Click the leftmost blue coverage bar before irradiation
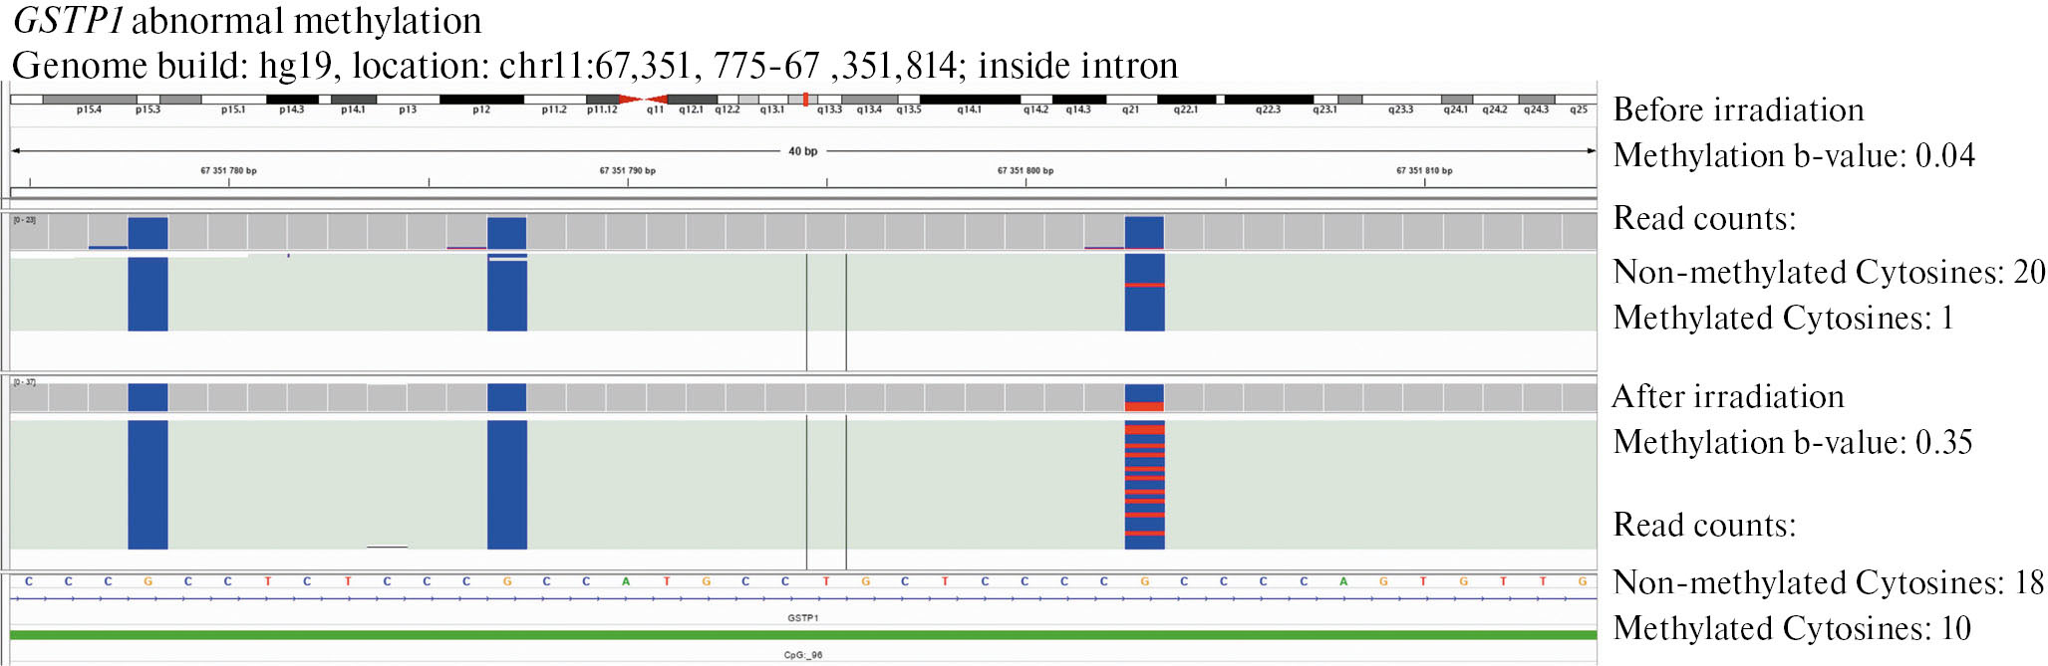 [x=147, y=233]
